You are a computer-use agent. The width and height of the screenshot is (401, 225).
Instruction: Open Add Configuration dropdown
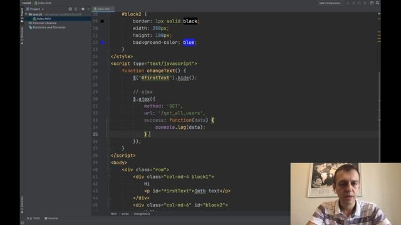pyautogui.click(x=330, y=3)
